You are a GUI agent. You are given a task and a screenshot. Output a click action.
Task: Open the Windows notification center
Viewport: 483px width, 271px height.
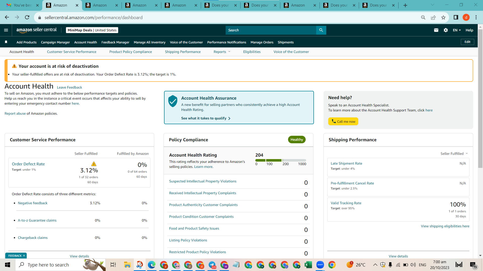point(473,265)
